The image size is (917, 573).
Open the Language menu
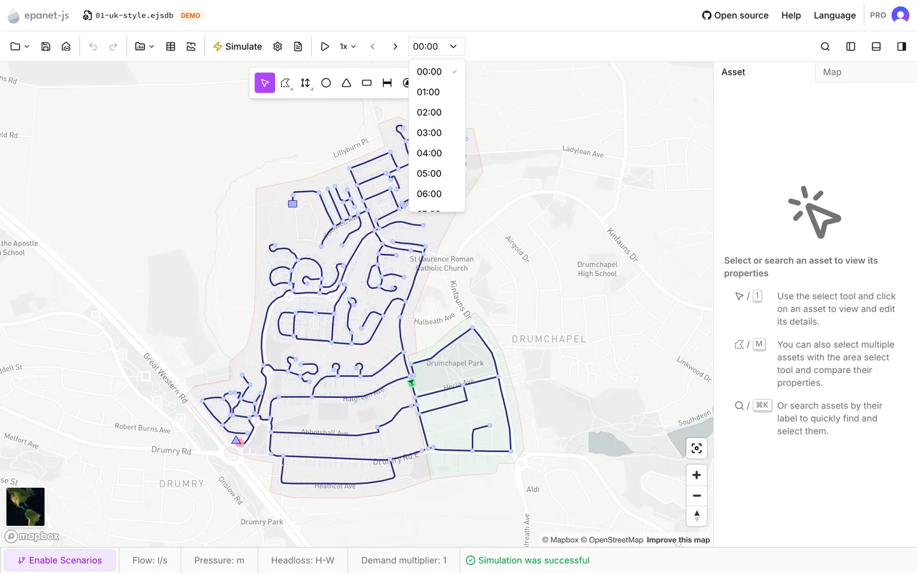[x=835, y=15]
